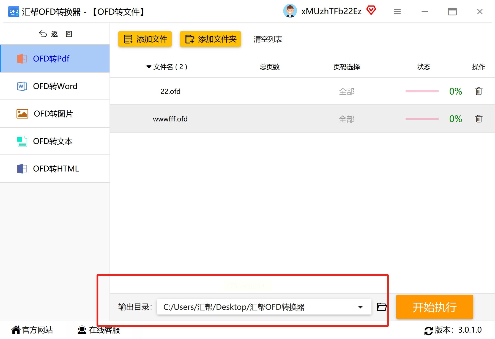The width and height of the screenshot is (495, 339).
Task: Click the 状态 column header
Action: pos(423,67)
